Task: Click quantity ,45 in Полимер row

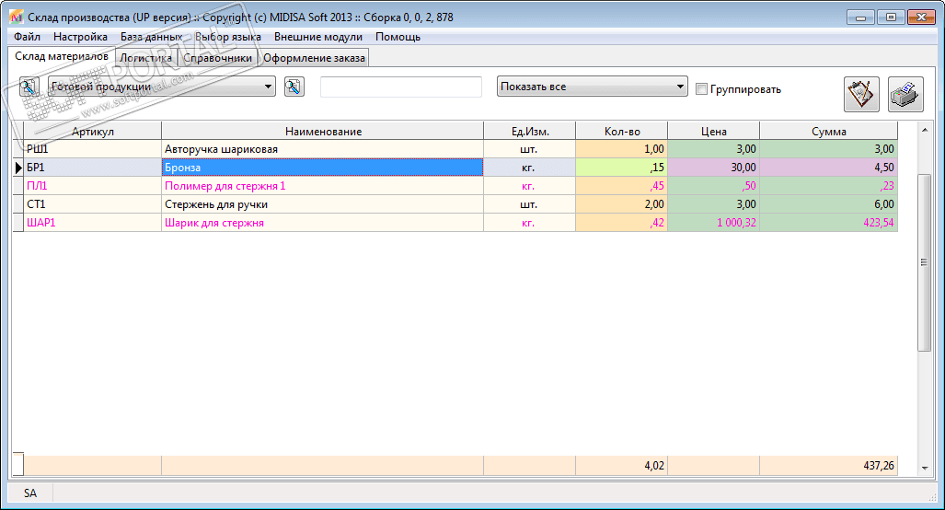Action: (x=622, y=186)
